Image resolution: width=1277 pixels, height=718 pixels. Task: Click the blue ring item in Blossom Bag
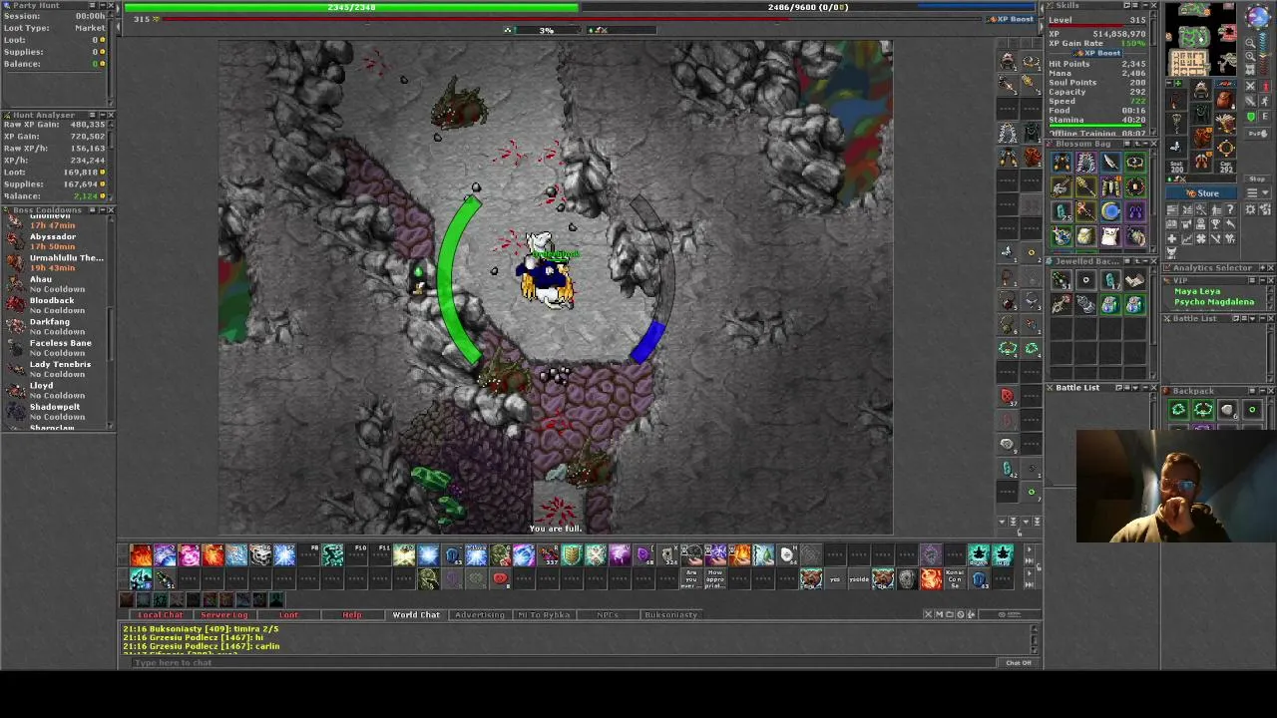point(1109,210)
